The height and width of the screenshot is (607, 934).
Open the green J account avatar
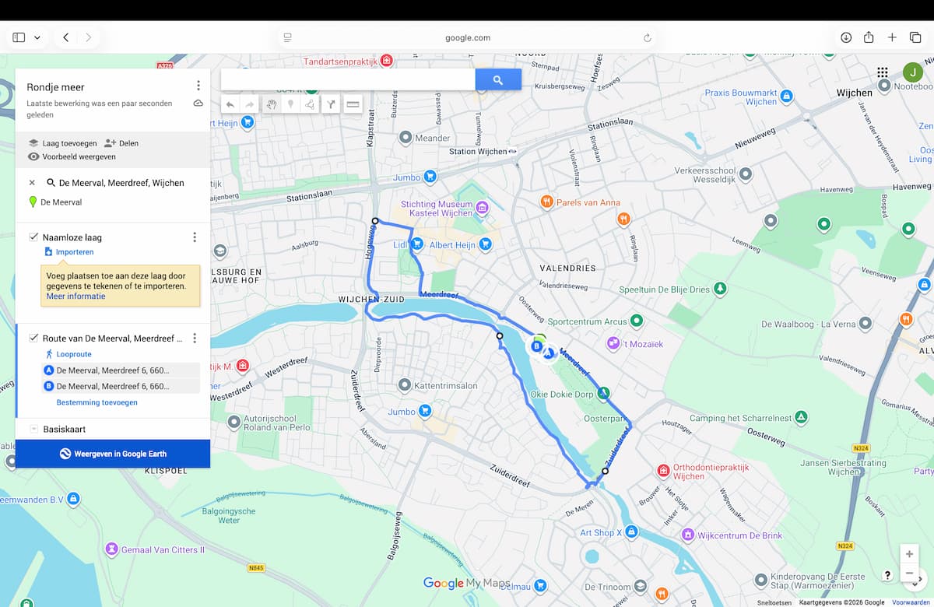(913, 72)
